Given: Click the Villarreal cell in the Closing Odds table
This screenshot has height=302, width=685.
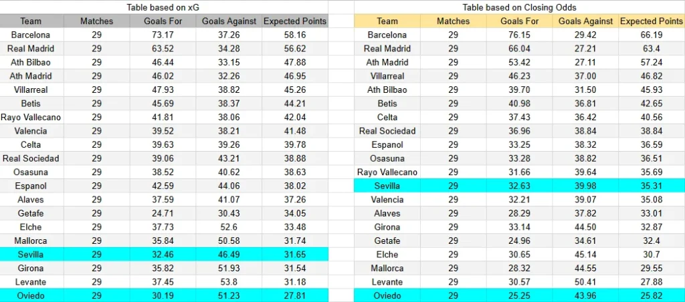Looking at the screenshot, I should click(387, 76).
